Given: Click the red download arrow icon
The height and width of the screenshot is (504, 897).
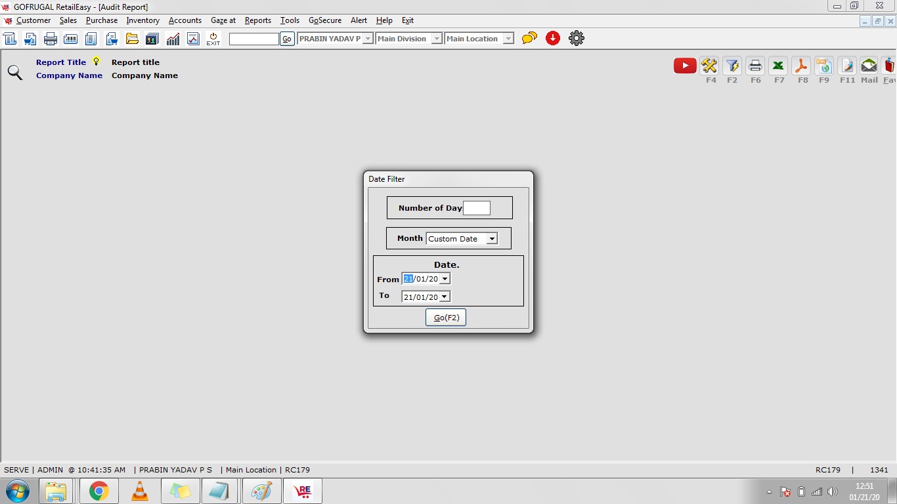Looking at the screenshot, I should click(x=553, y=38).
